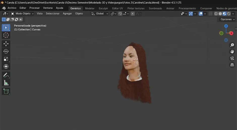237x130 pixels.
Task: Open the Editar menu
Action: click(23, 8)
